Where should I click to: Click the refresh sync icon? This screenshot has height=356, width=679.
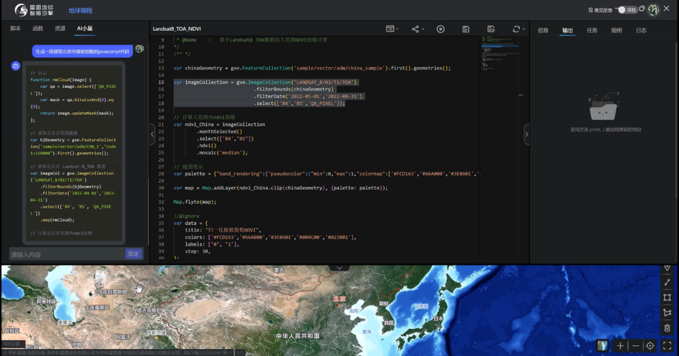tap(516, 29)
